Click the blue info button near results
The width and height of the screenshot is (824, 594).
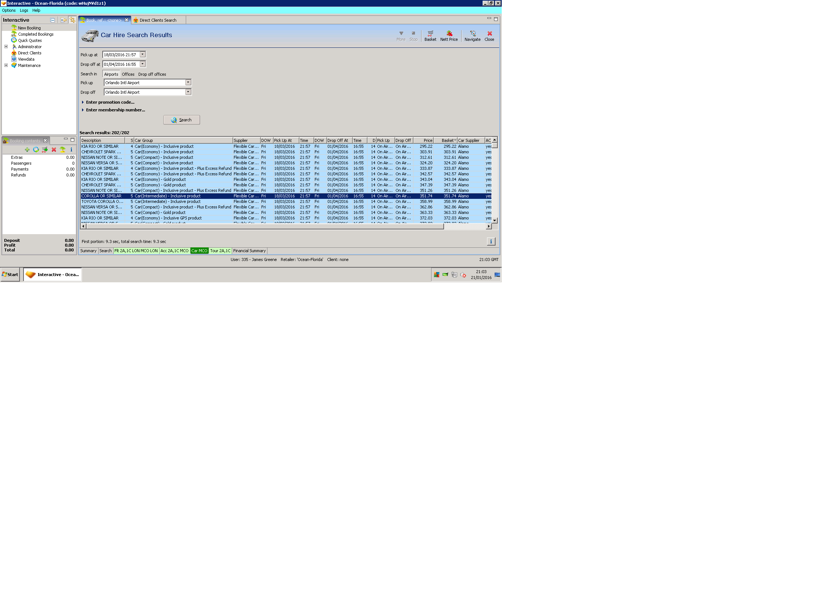(x=491, y=241)
